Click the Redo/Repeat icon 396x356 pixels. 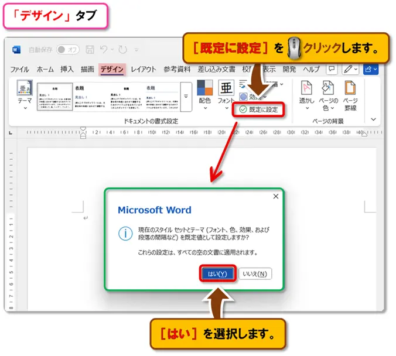[123, 49]
